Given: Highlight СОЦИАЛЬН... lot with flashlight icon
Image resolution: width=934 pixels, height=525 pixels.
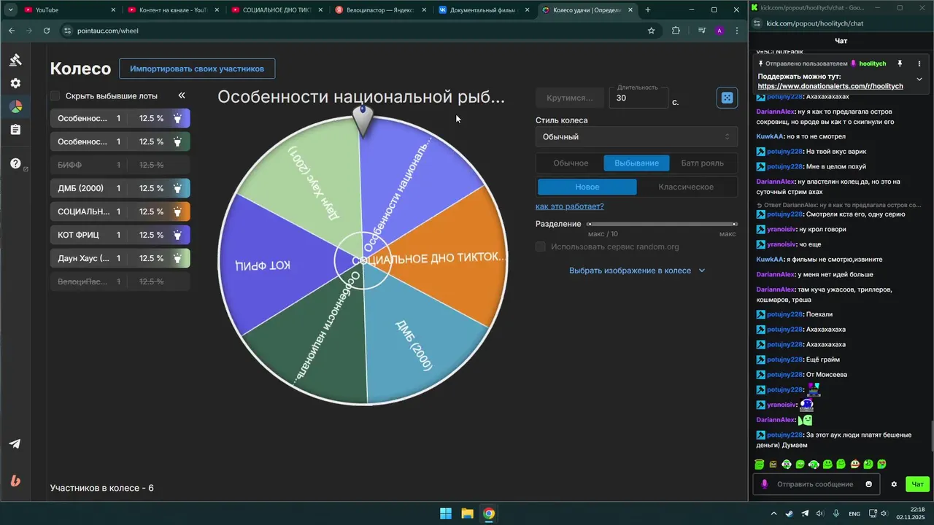Looking at the screenshot, I should tap(177, 211).
